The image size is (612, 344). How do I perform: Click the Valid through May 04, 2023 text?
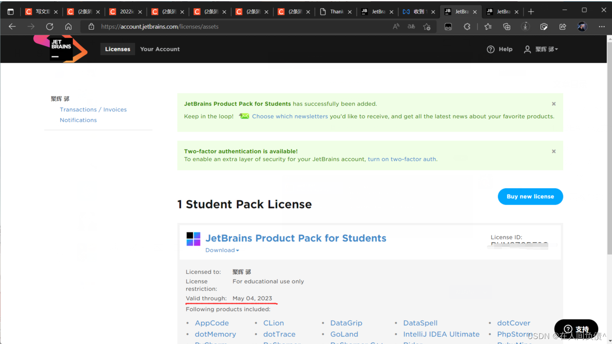pyautogui.click(x=229, y=298)
